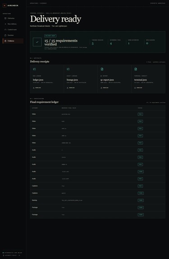Click the summary stat value 5
The width and height of the screenshot is (169, 259).
[x=93, y=43]
